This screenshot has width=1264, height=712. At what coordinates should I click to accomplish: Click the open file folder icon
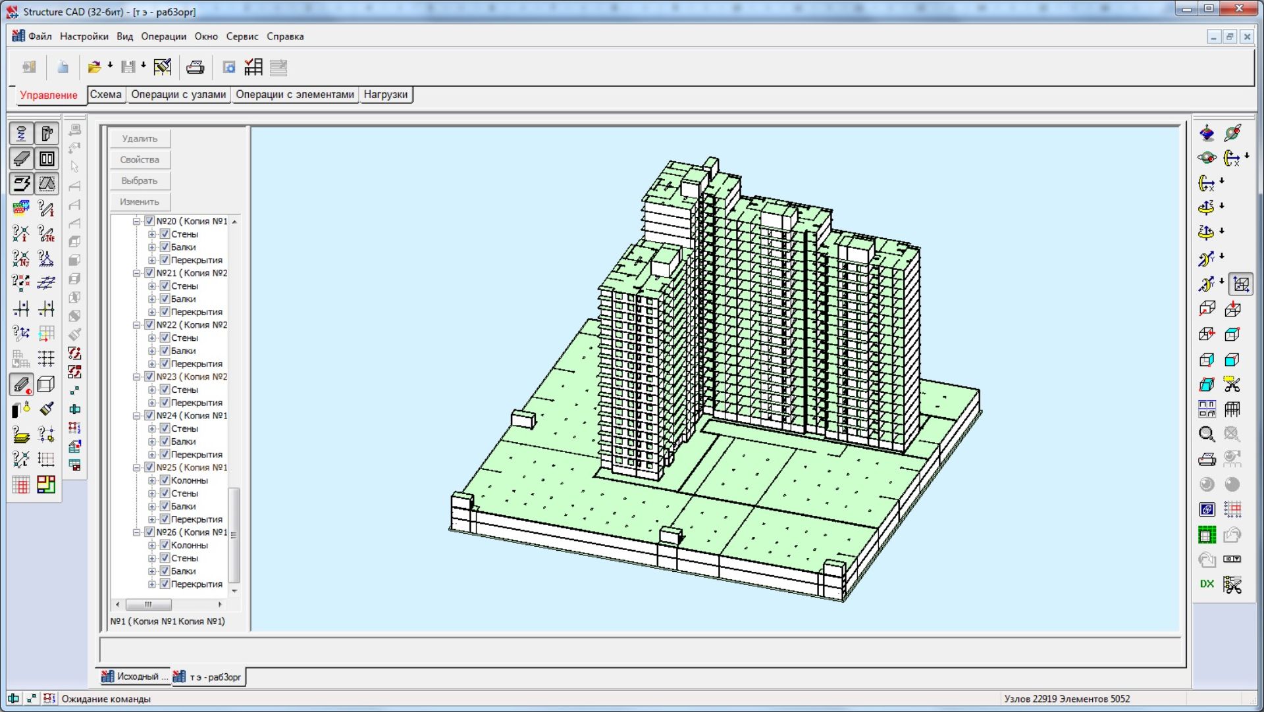coord(94,67)
